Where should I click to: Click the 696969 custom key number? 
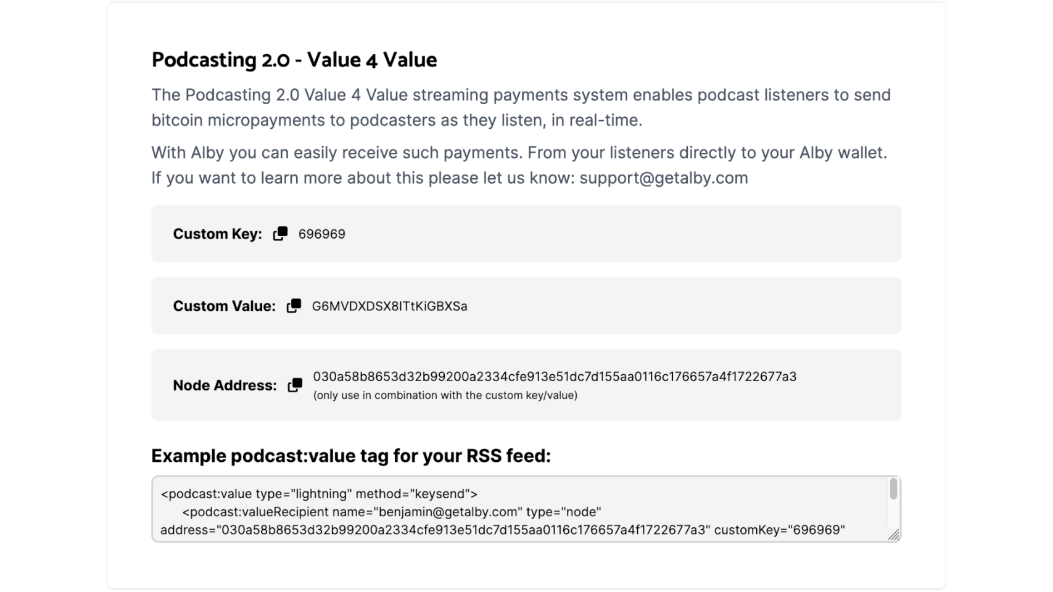[x=321, y=234]
